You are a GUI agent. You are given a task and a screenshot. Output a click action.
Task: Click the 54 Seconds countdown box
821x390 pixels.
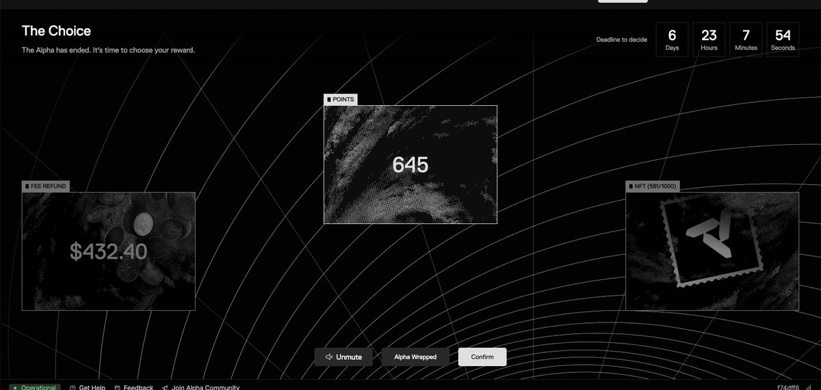(x=783, y=40)
